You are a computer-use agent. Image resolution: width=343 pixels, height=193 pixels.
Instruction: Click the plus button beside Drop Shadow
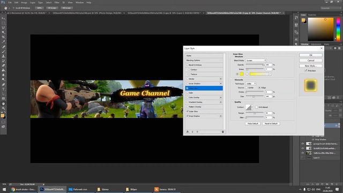point(221,116)
